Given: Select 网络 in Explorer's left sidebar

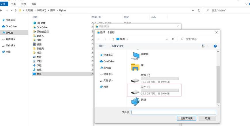Looking at the screenshot, I should click(6, 52).
